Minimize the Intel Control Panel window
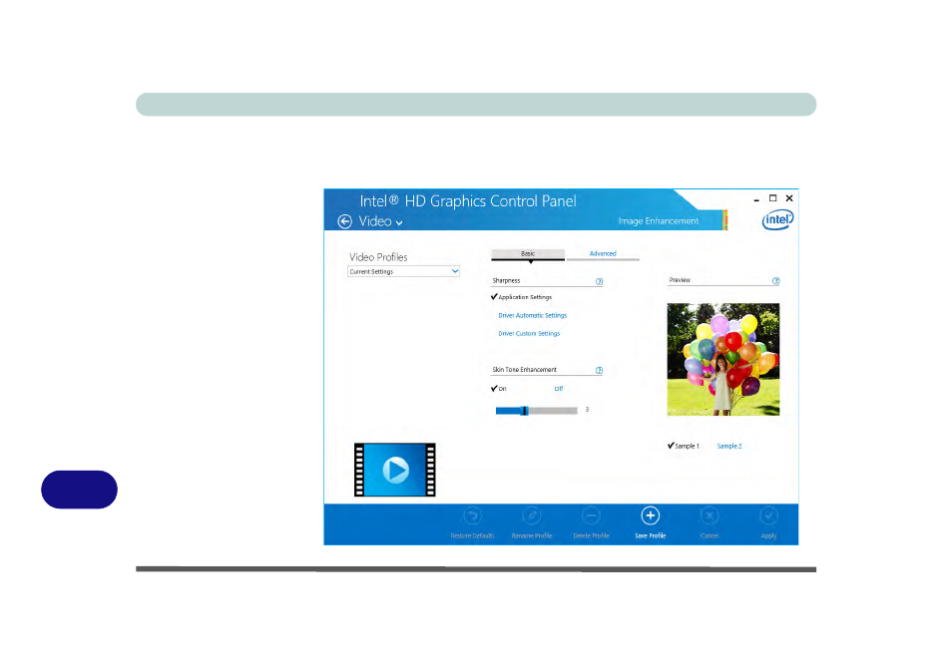 756,198
